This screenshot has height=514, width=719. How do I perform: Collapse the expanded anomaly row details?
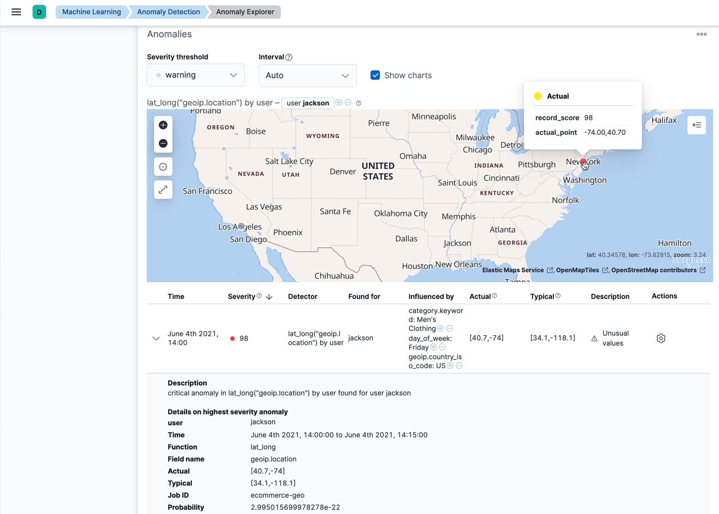tap(156, 338)
